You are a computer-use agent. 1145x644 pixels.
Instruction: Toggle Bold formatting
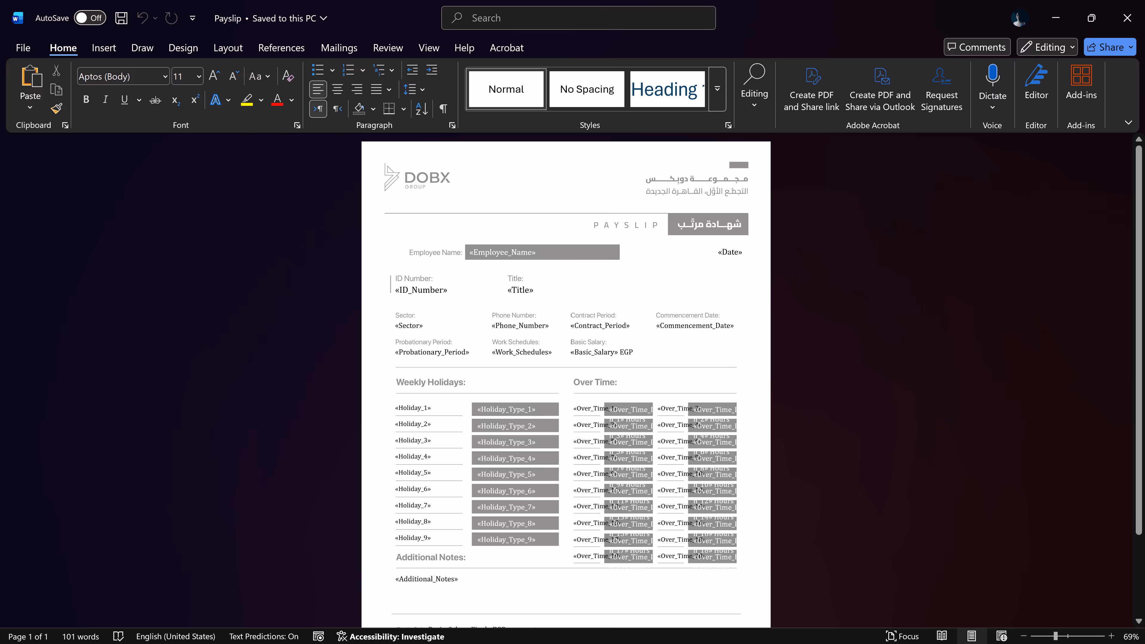86,100
